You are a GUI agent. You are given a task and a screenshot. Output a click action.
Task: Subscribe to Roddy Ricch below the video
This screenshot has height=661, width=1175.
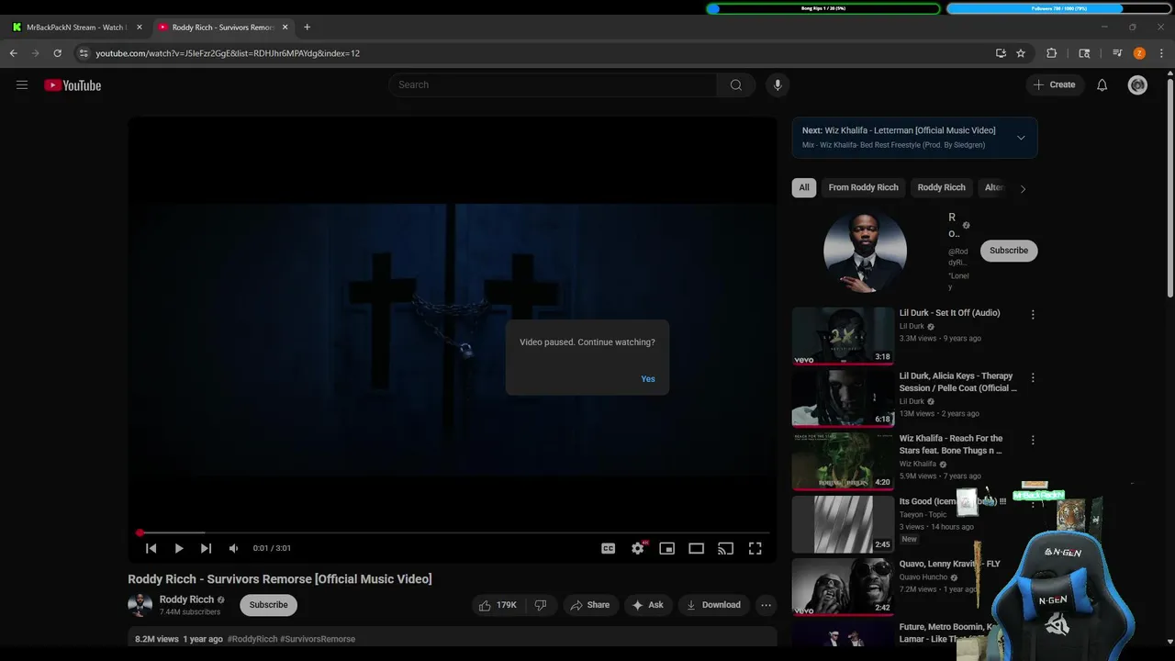point(269,605)
